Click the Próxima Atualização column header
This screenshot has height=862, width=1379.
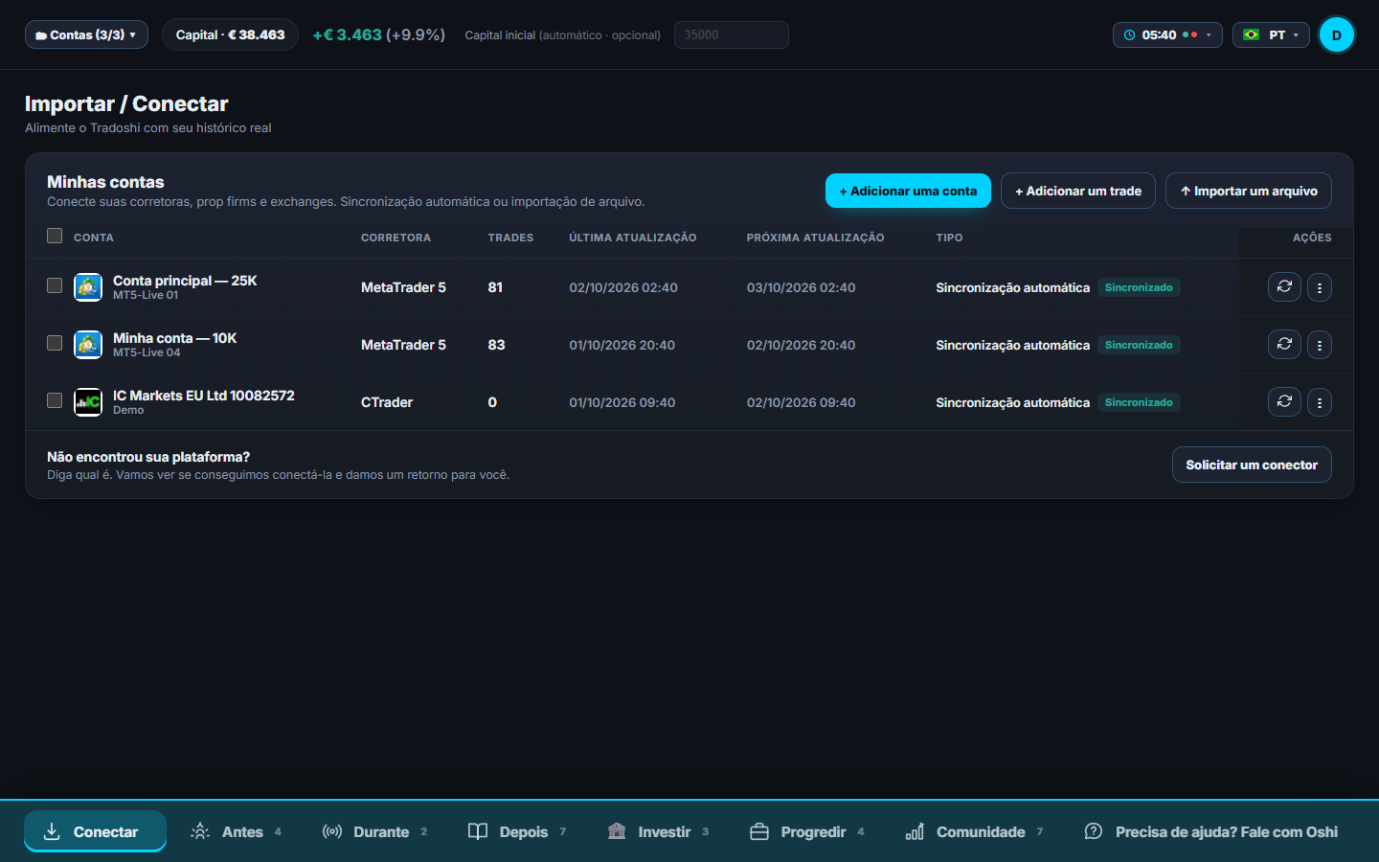816,238
